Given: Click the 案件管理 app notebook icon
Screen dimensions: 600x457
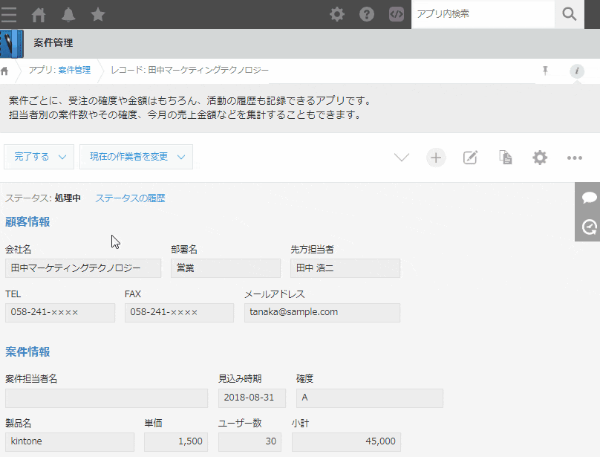Looking at the screenshot, I should coord(11,44).
